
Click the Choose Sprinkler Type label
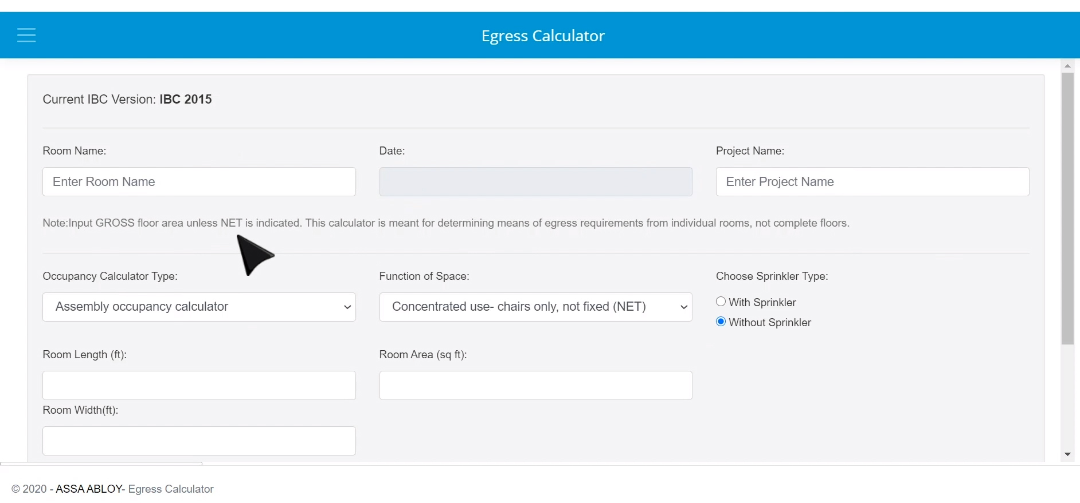(772, 276)
